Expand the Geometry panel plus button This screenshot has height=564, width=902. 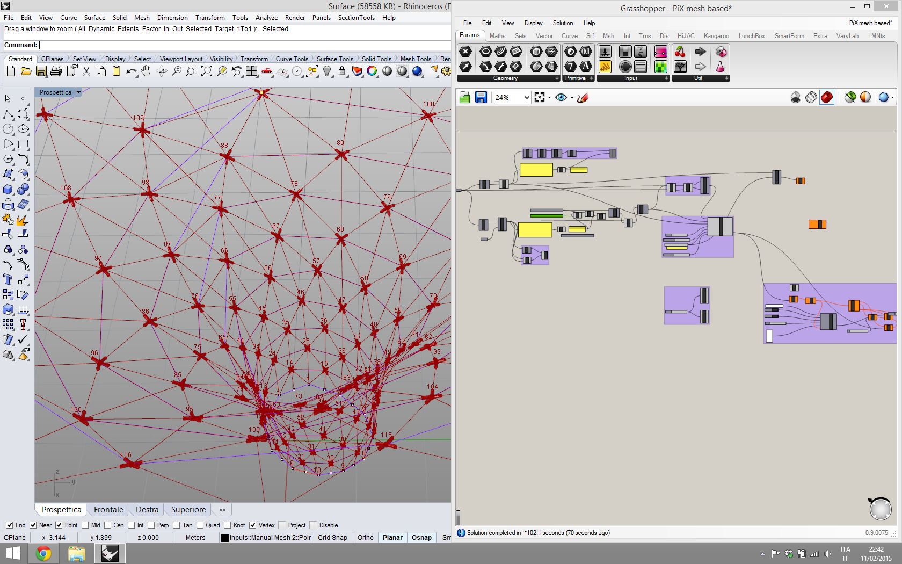[x=556, y=78]
